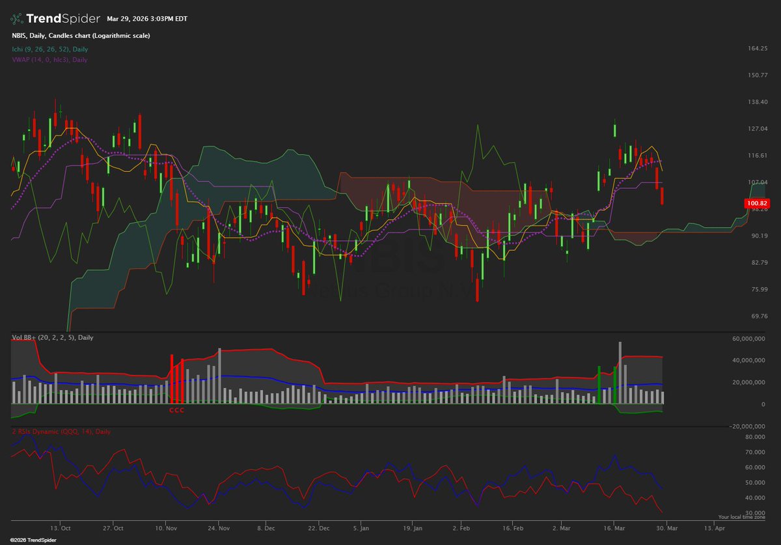The width and height of the screenshot is (781, 545).
Task: Select the VWAP (14, 0, hlc3) indicator label
Action: point(49,59)
